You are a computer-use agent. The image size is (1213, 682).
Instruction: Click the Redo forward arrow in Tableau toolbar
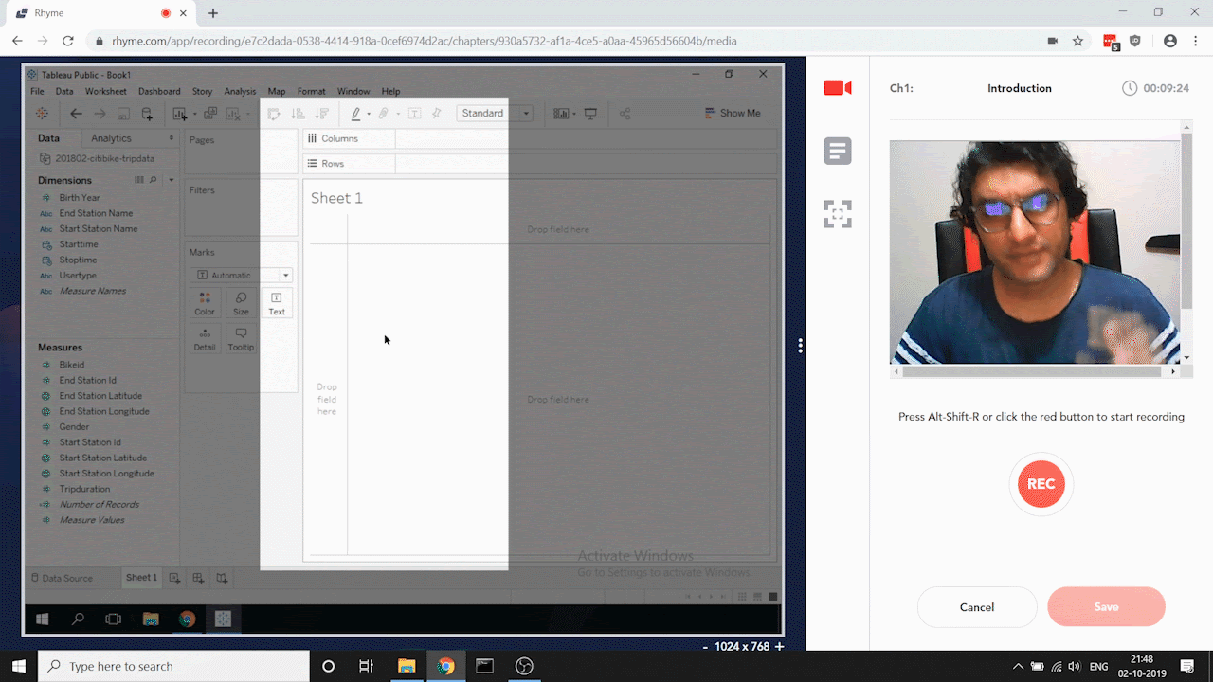(100, 114)
